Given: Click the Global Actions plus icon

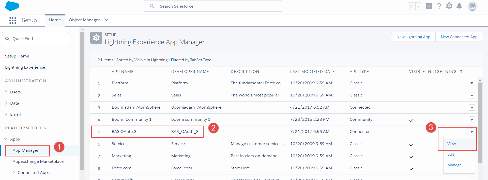Looking at the screenshot, I should 429,6.
